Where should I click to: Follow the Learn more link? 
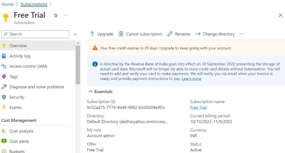click(x=191, y=79)
